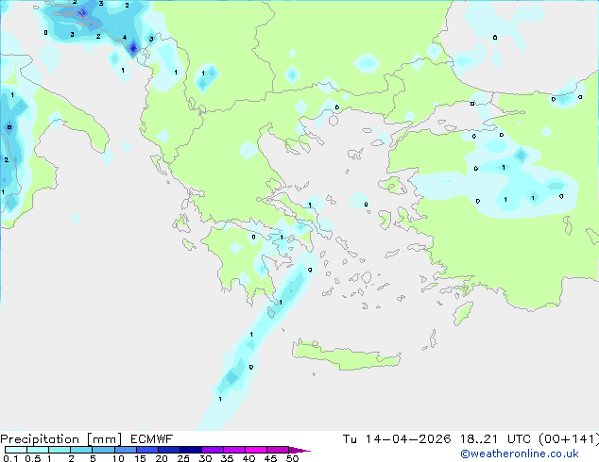Click the 15–20 mm legend swatch
The width and height of the screenshot is (599, 462).
pyautogui.click(x=147, y=450)
